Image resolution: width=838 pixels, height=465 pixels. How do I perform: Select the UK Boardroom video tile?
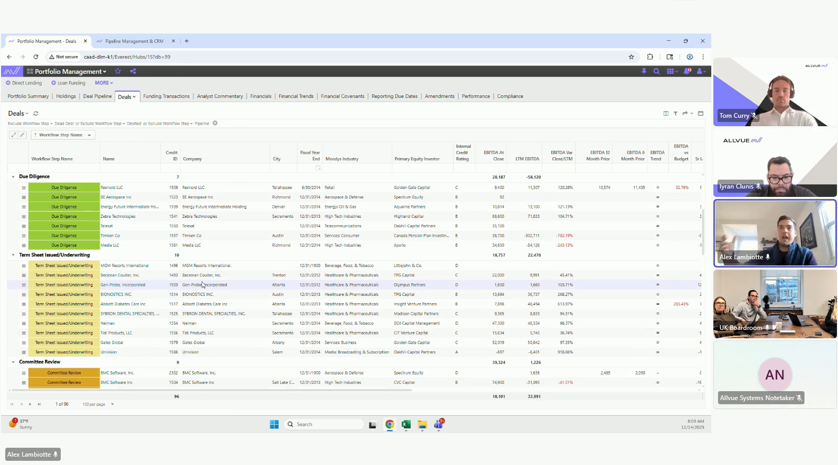click(775, 304)
